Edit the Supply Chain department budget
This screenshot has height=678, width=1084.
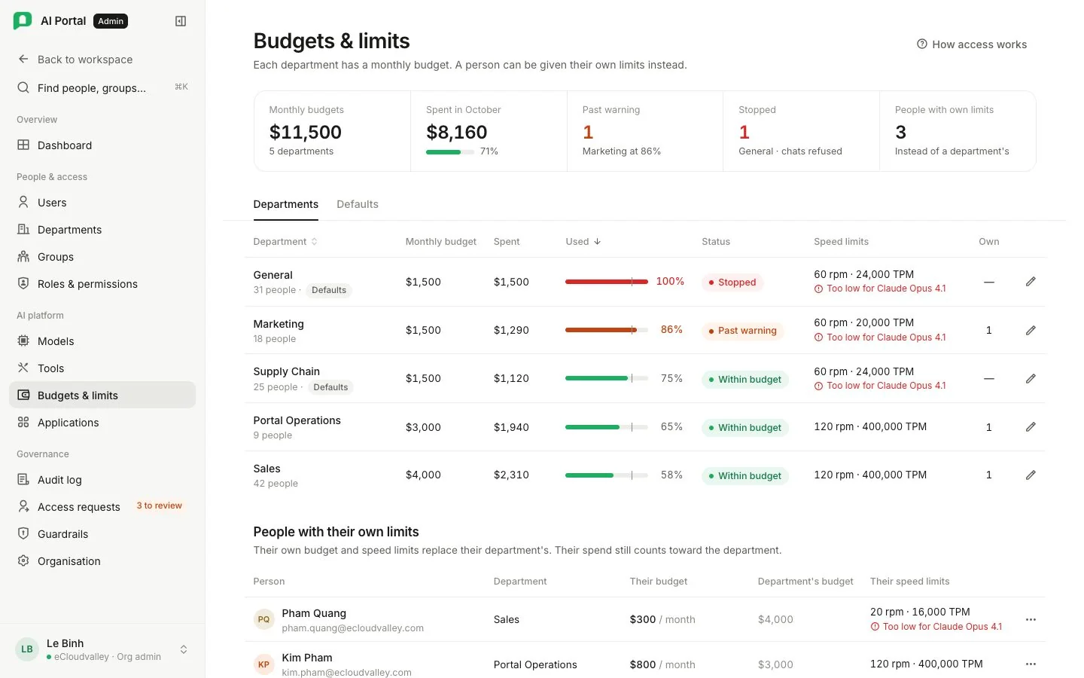[x=1031, y=378]
